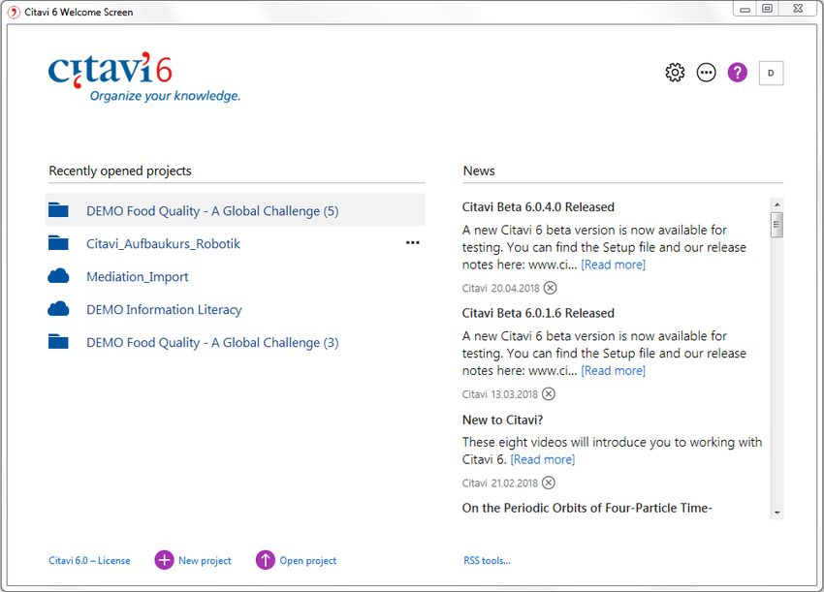Dismiss the Citavi Beta 6.0.4.0 news item
The width and height of the screenshot is (824, 592).
[550, 288]
